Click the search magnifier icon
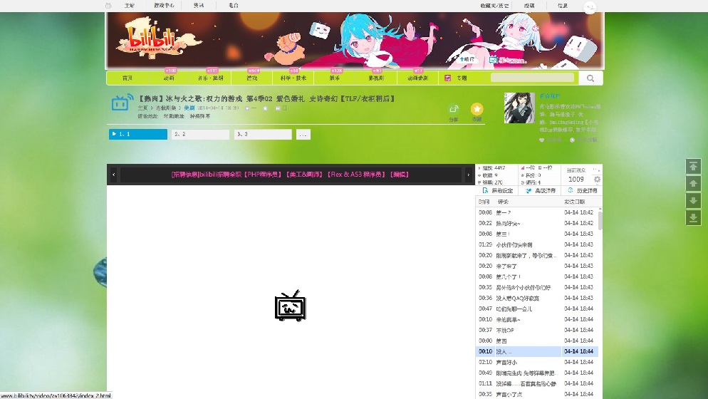708x399 pixels. point(590,78)
